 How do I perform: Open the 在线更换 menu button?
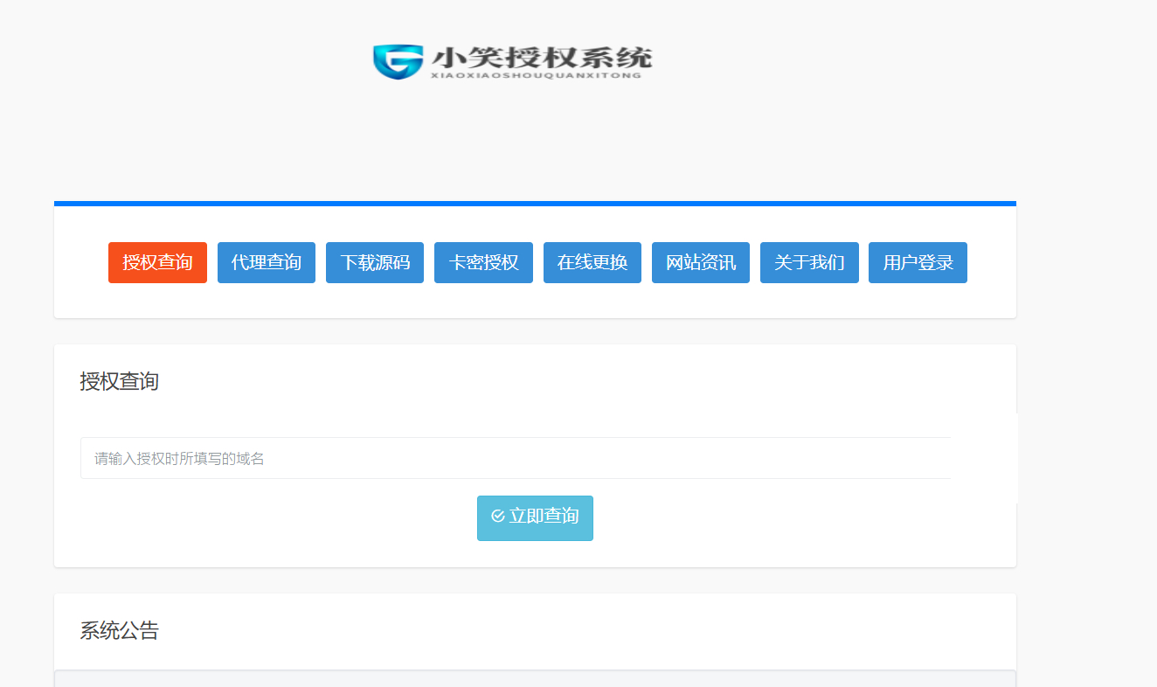click(x=592, y=262)
